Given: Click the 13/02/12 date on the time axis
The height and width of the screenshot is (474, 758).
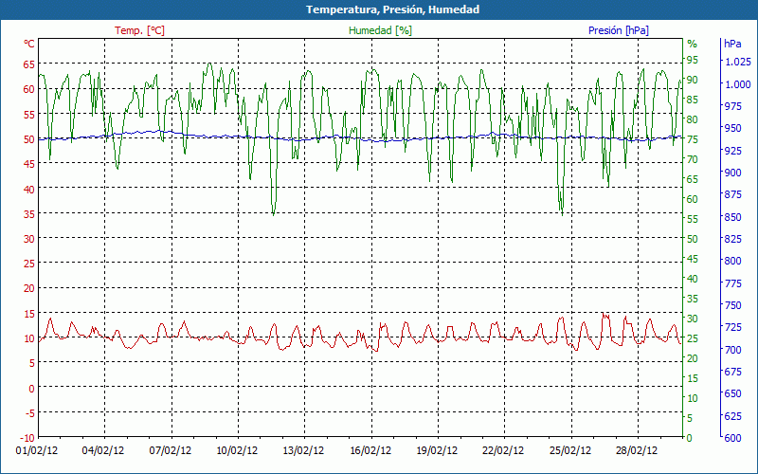Looking at the screenshot, I should [304, 451].
